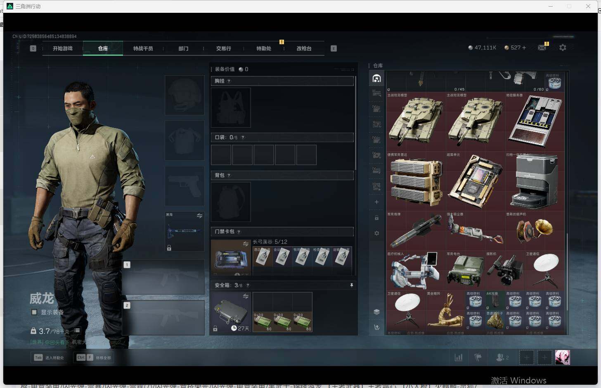Open the 交易行 tab

pyautogui.click(x=223, y=48)
